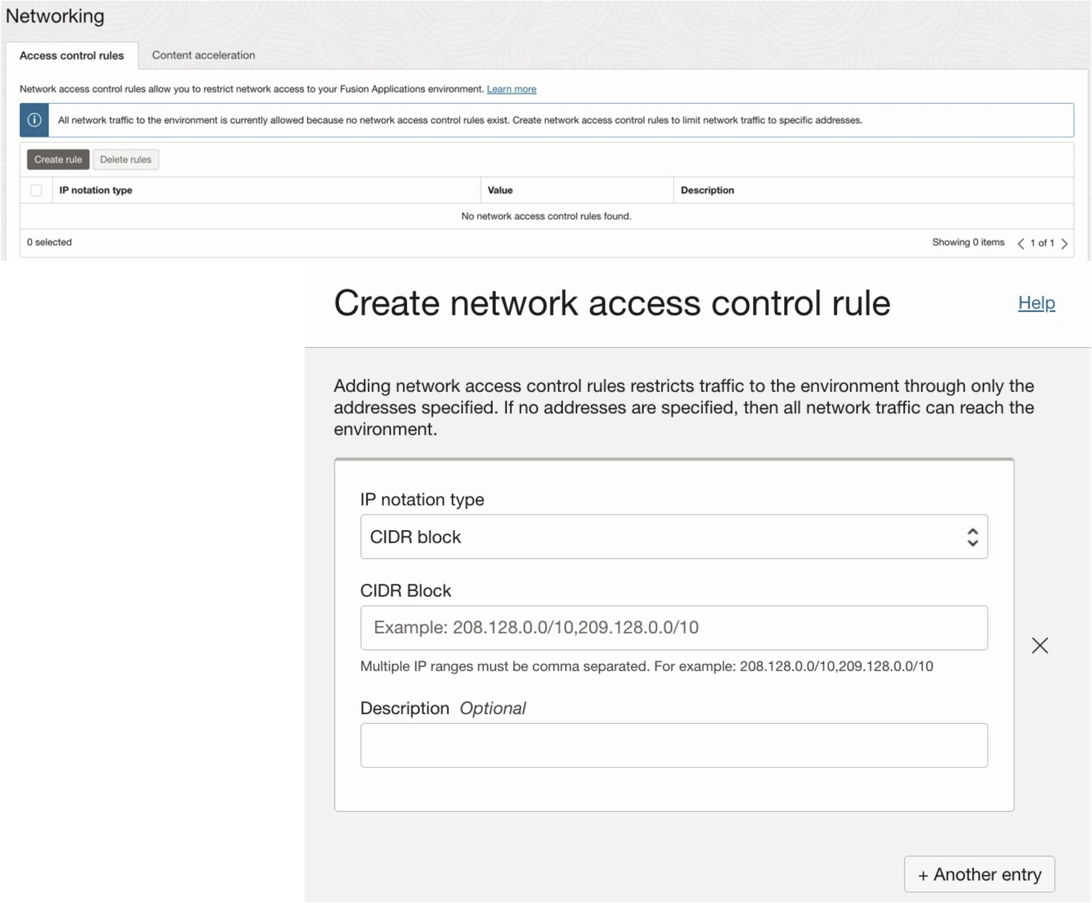The height and width of the screenshot is (903, 1092).
Task: Click the IP notation type column header
Action: click(96, 190)
